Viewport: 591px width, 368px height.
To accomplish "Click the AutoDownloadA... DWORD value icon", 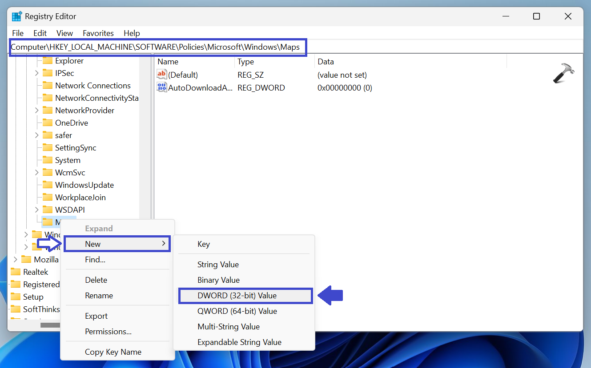I will point(162,87).
